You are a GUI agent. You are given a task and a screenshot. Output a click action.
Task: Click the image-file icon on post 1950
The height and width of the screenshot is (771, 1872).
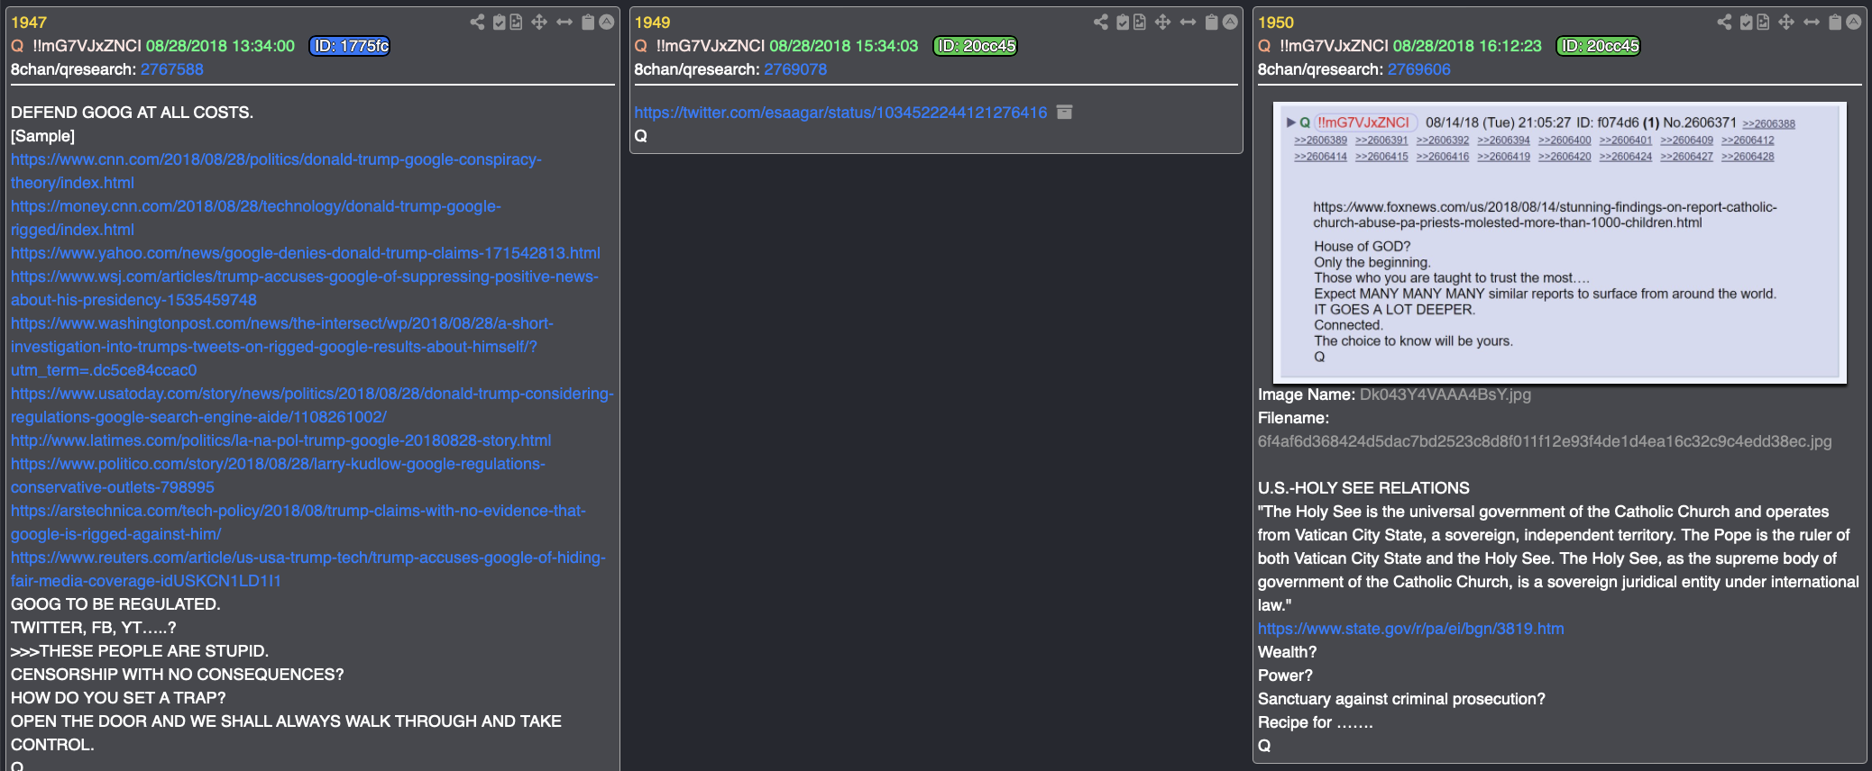click(x=1763, y=23)
